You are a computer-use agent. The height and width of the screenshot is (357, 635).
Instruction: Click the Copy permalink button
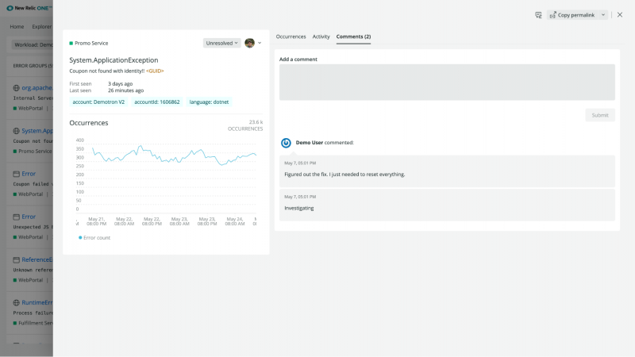tap(572, 15)
